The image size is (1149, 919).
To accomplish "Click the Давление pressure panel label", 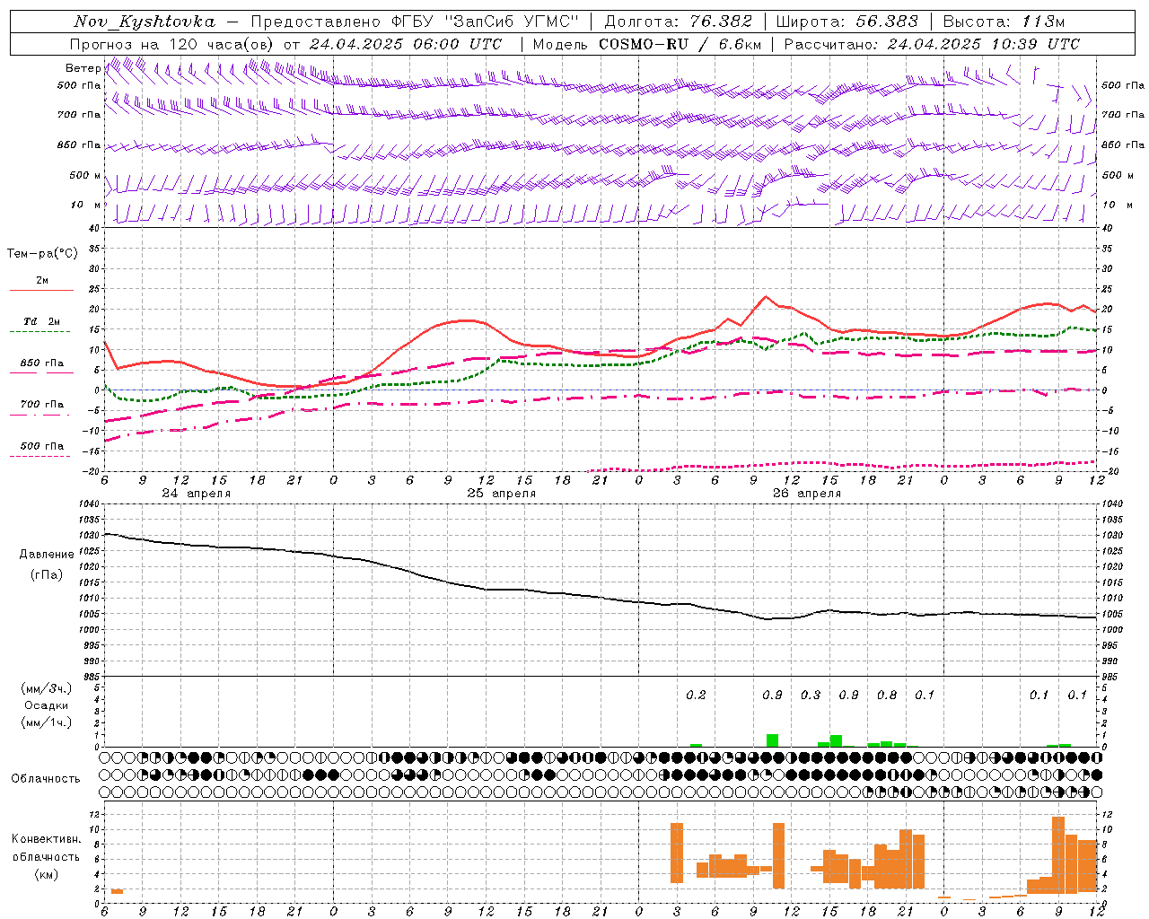I will [47, 555].
